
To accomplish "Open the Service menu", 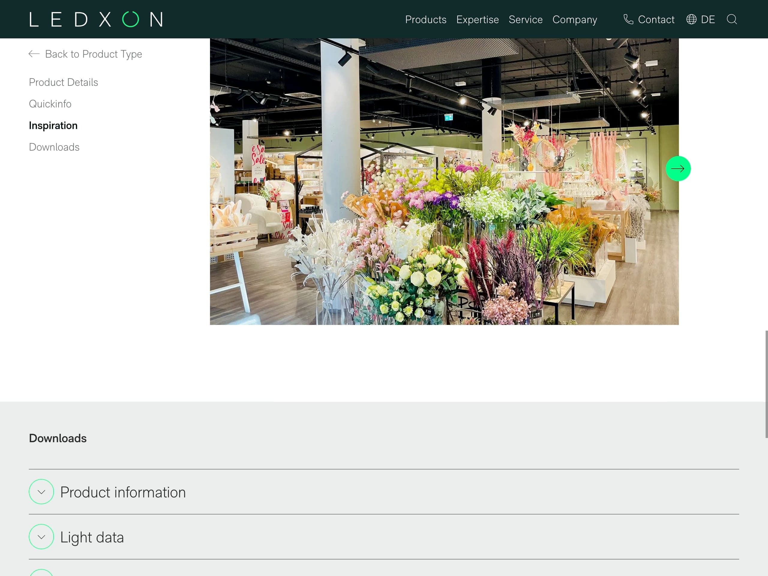I will pos(525,19).
